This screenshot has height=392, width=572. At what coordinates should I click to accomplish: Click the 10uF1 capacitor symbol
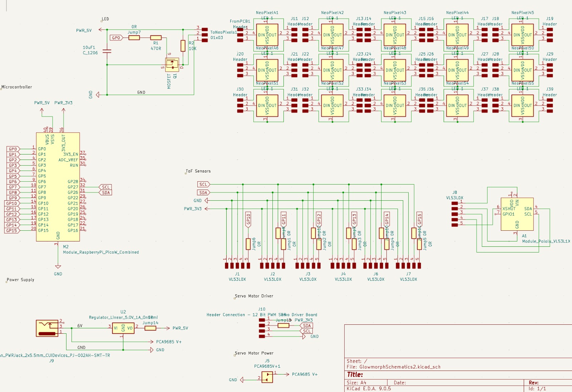(107, 51)
